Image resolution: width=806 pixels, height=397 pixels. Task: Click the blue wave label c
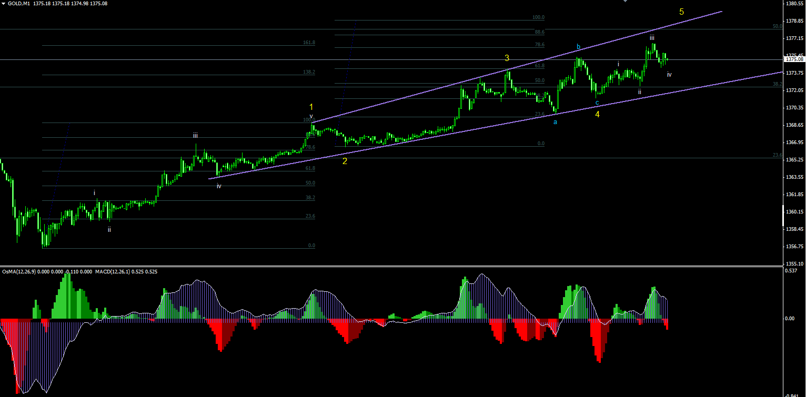pos(597,103)
